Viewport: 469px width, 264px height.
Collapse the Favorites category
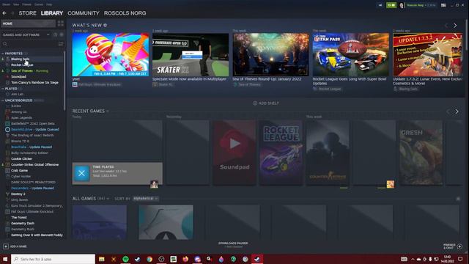pyautogui.click(x=3, y=54)
